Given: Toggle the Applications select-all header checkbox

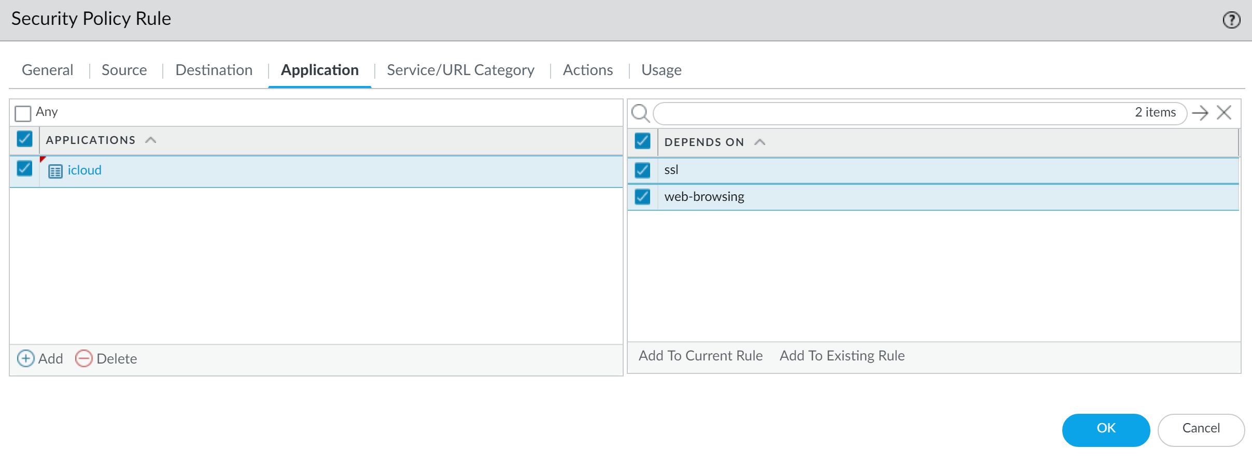Looking at the screenshot, I should [24, 139].
